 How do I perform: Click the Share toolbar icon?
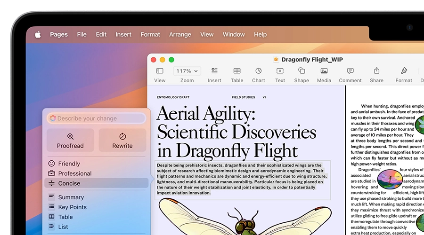(x=377, y=70)
